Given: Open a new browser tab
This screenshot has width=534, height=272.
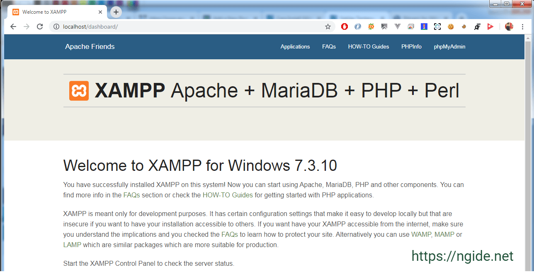Looking at the screenshot, I should [x=116, y=12].
